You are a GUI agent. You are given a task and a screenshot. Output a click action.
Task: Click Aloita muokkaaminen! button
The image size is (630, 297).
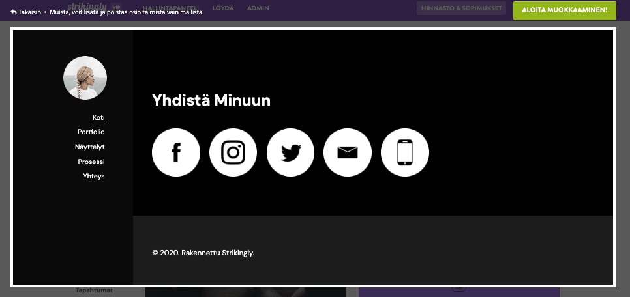coord(565,10)
